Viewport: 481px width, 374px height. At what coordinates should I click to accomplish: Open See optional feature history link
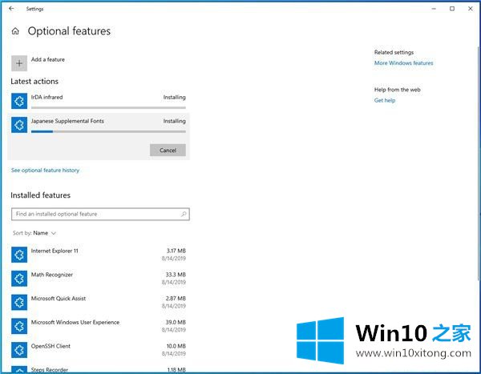tap(46, 170)
